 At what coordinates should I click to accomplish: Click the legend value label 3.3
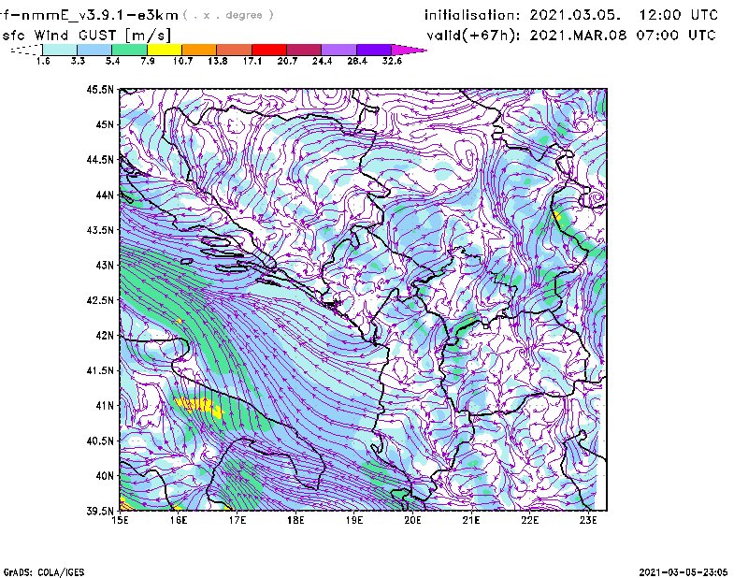(x=78, y=61)
